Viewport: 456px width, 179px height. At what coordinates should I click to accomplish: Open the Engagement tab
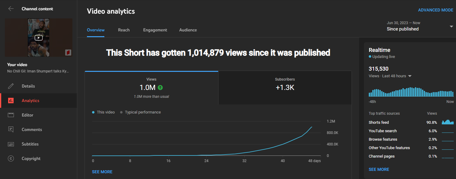(155, 30)
